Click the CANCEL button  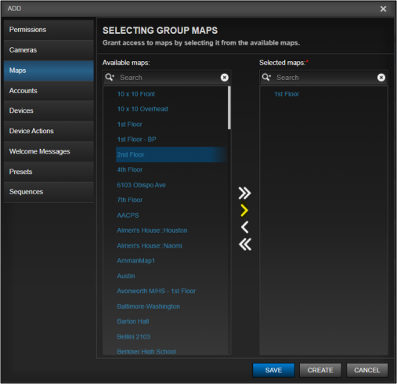click(367, 370)
